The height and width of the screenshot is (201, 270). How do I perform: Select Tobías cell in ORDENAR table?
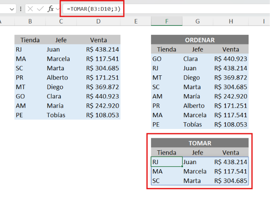(198, 124)
